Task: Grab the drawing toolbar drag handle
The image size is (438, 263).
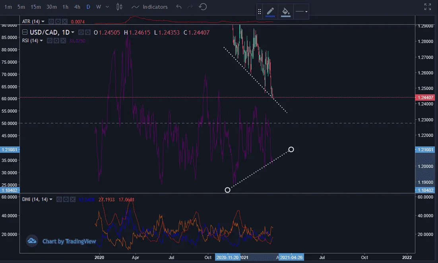Action: pyautogui.click(x=260, y=12)
